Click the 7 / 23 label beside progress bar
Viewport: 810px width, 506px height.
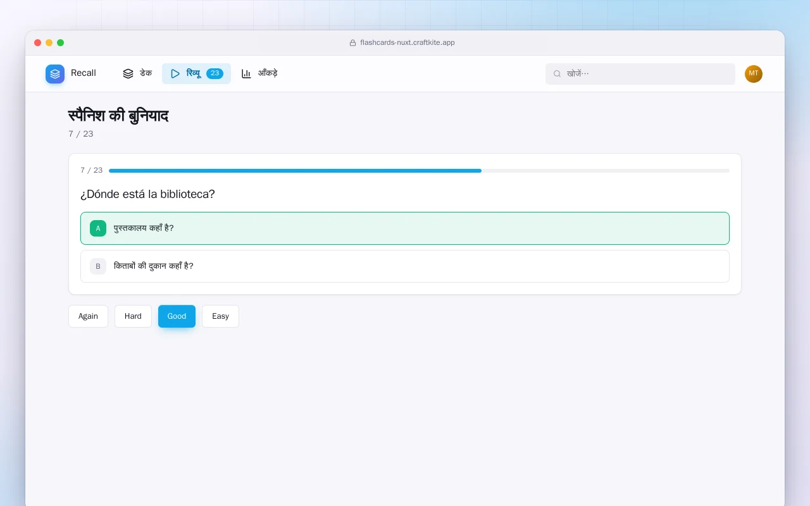(92, 171)
